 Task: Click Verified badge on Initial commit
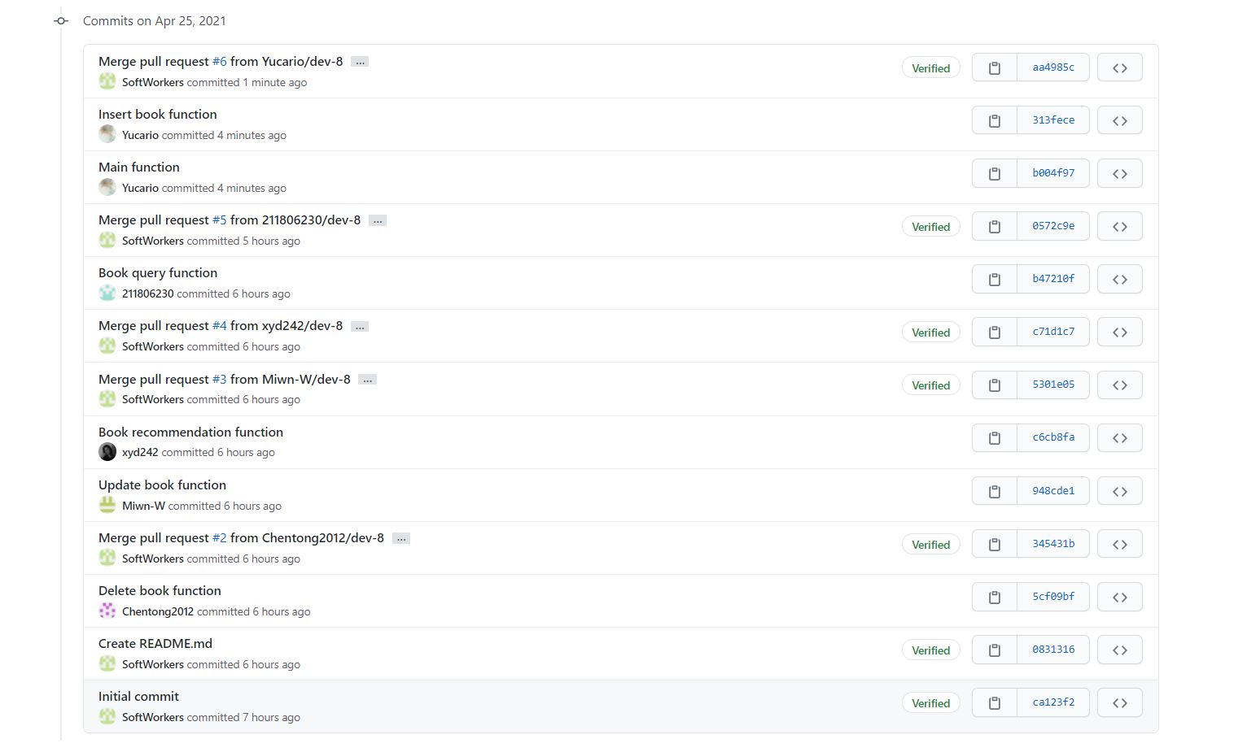[930, 703]
